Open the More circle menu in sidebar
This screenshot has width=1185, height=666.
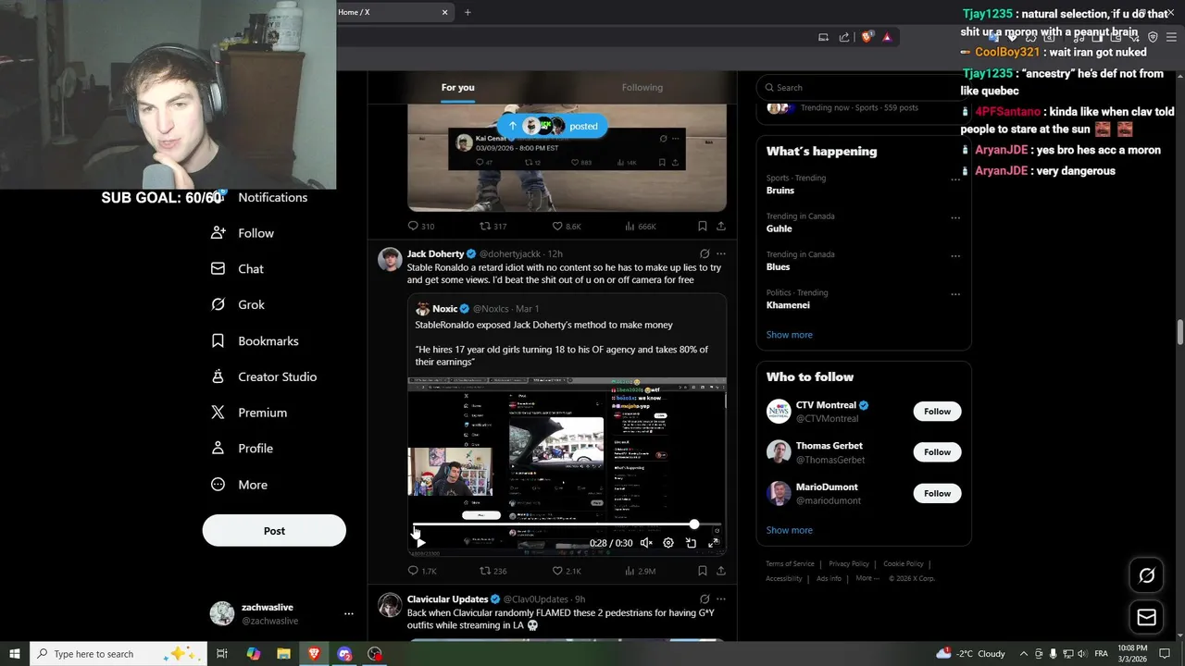(218, 485)
